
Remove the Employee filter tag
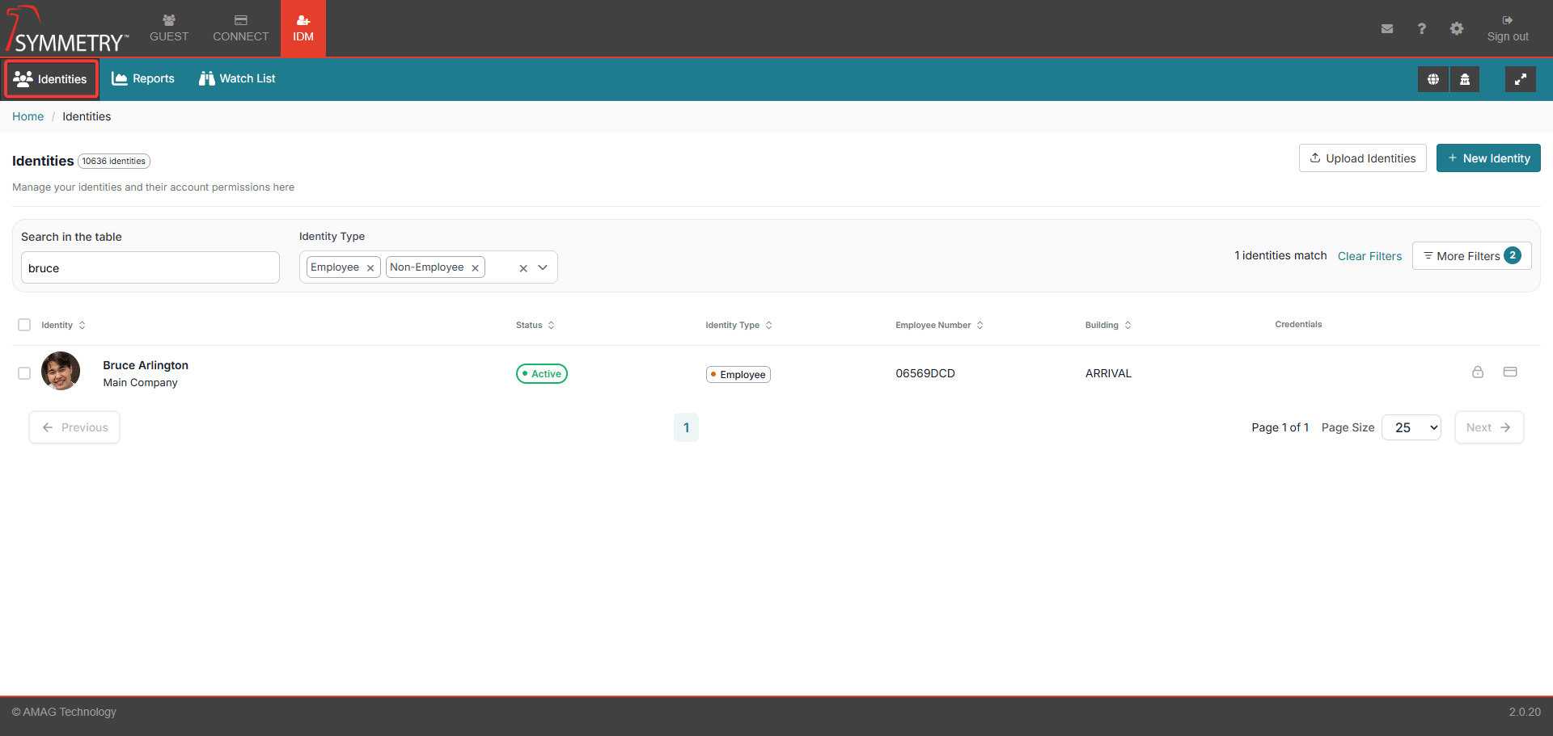pos(370,268)
